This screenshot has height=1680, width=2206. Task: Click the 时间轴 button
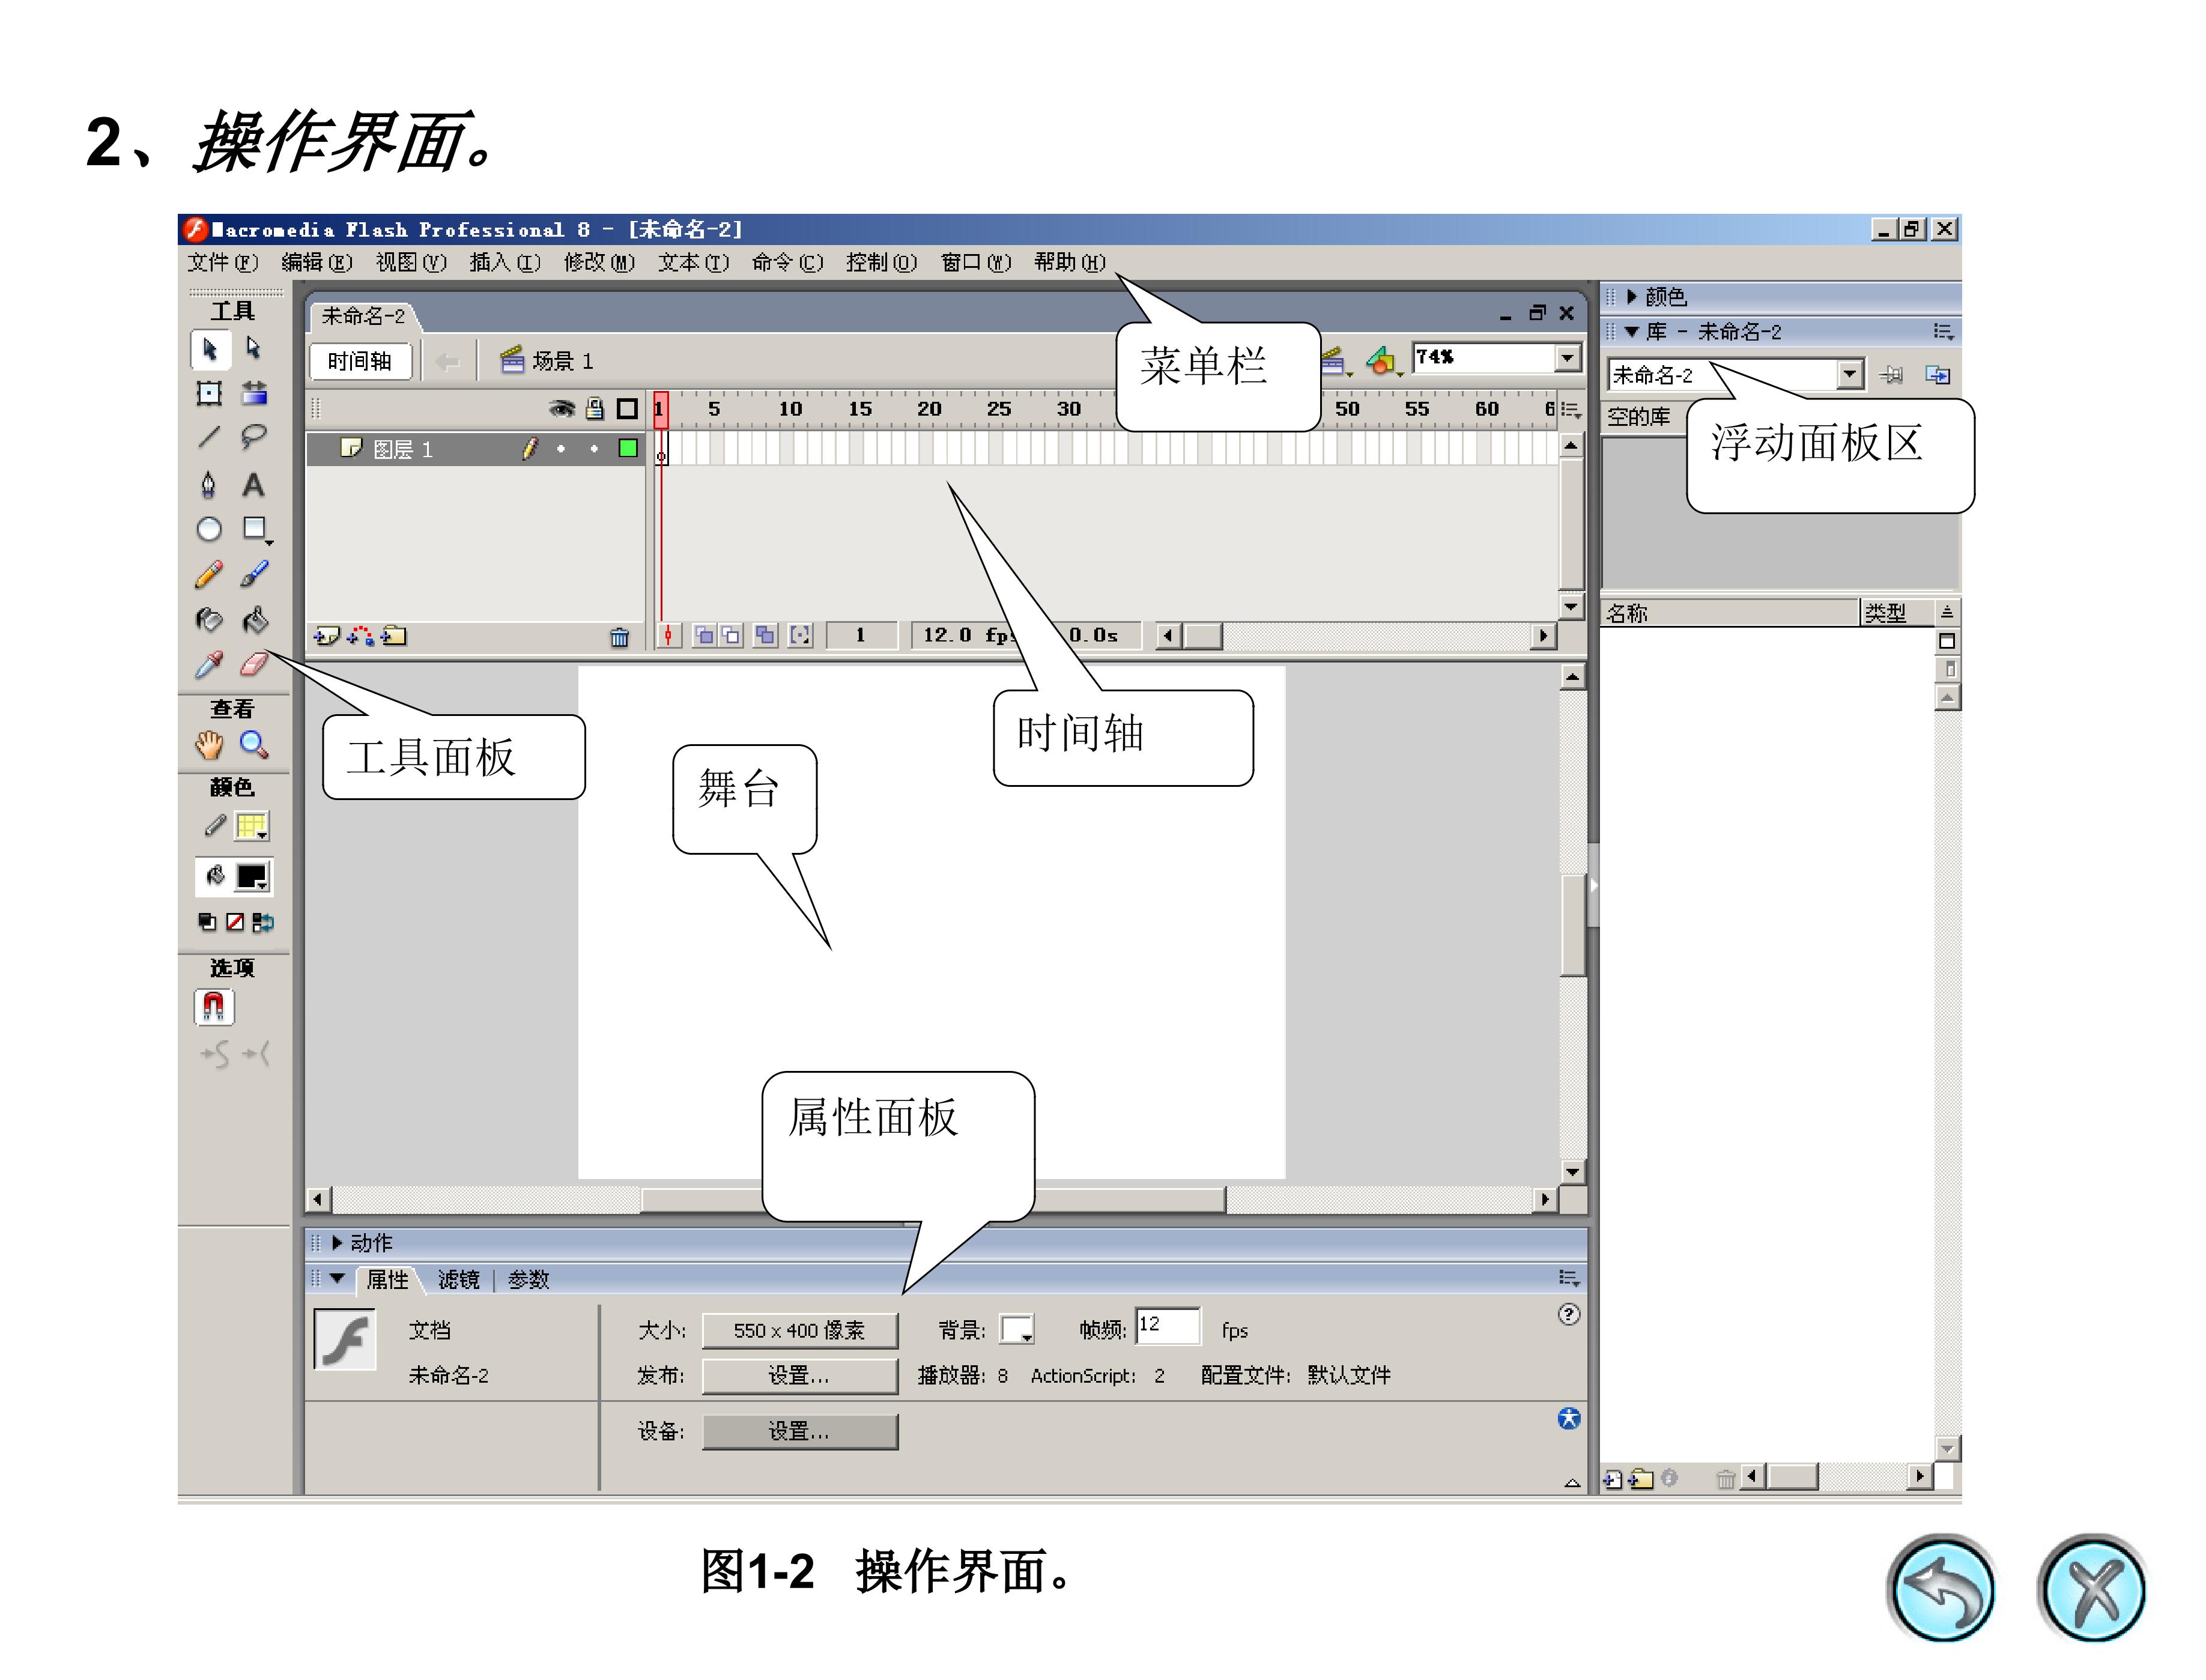(360, 361)
